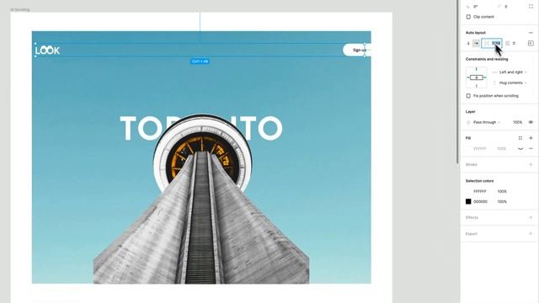
Task: Click the Stroke section label
Action: 471,165
